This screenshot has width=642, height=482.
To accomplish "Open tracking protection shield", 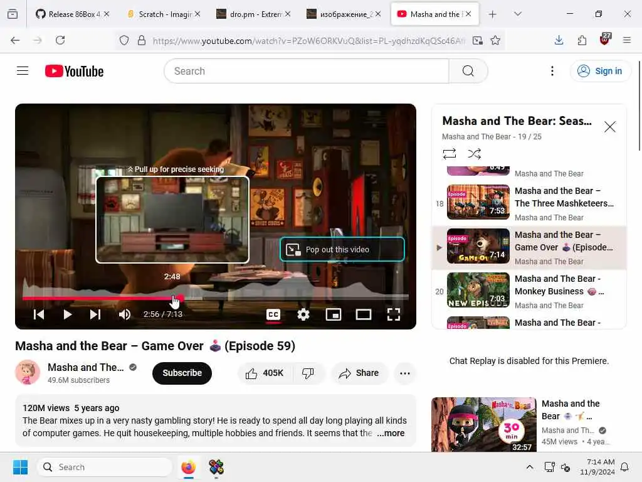I will pos(124,40).
